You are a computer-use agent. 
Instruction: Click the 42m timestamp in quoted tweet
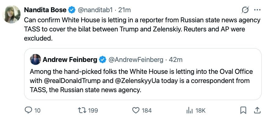176,60
